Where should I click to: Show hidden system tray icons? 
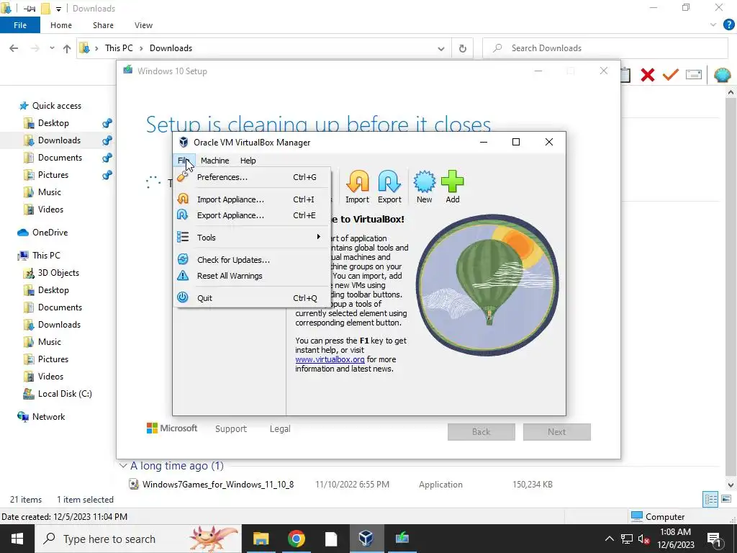(609, 539)
